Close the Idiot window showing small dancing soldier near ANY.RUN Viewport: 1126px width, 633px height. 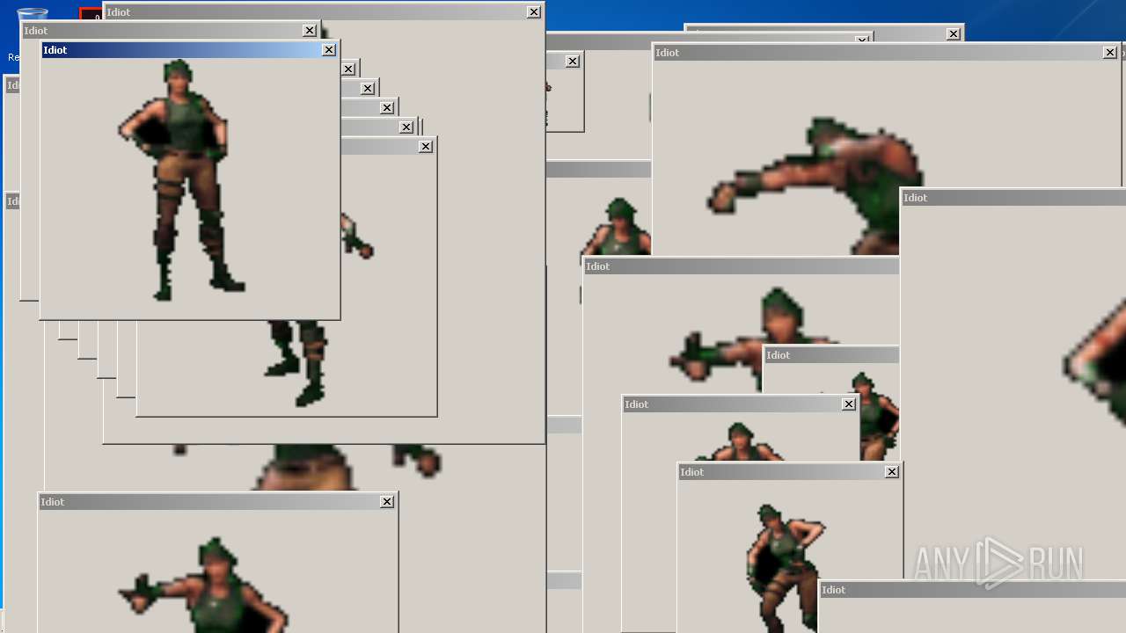pos(892,472)
